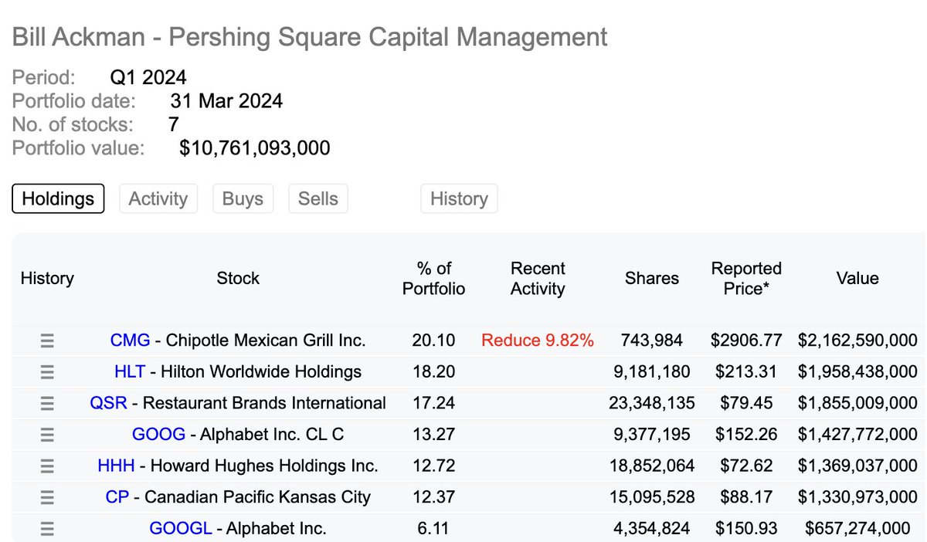
Task: Open the HLT ticker link
Action: pos(129,372)
